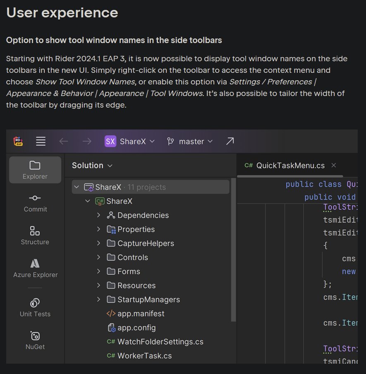Viewport: 366px width, 374px height.
Task: Open the Explorer tool window
Action: (35, 170)
